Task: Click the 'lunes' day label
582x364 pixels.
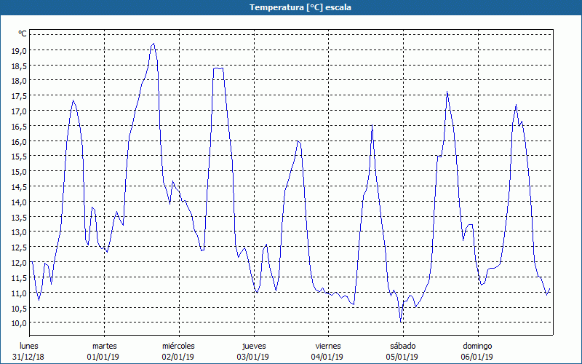Action: [x=29, y=346]
